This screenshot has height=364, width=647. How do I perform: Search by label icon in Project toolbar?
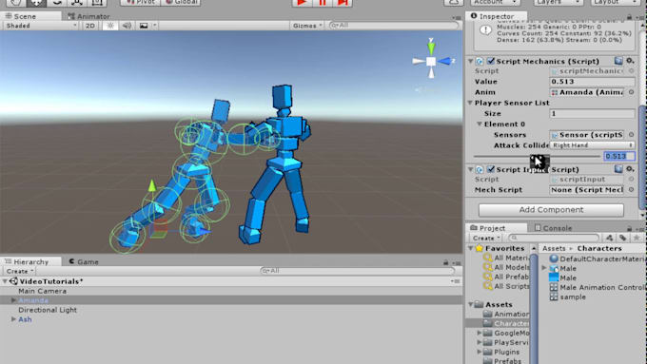click(x=622, y=238)
